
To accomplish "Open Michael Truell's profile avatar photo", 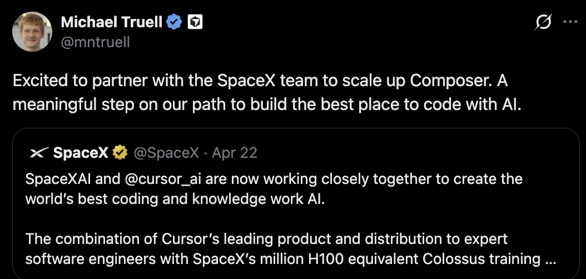I will point(32,32).
